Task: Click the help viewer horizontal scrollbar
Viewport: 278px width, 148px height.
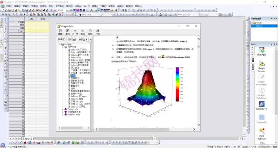Action: pyautogui.click(x=146, y=130)
